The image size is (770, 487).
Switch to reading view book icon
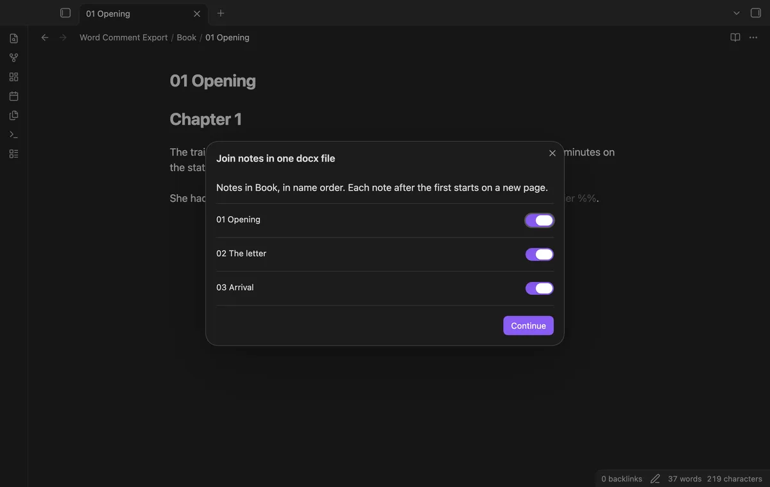click(x=735, y=38)
